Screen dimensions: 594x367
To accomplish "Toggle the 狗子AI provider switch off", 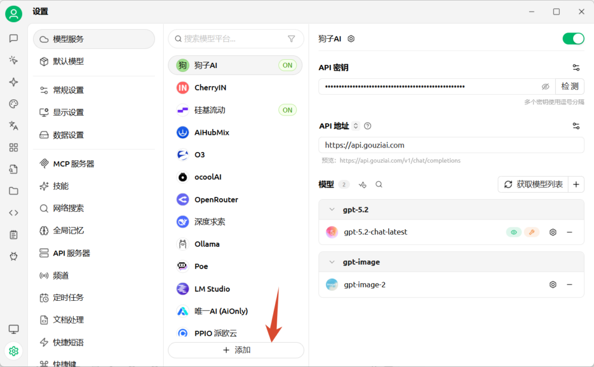I will 573,39.
